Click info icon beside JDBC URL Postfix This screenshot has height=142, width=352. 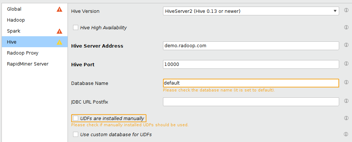(x=346, y=101)
